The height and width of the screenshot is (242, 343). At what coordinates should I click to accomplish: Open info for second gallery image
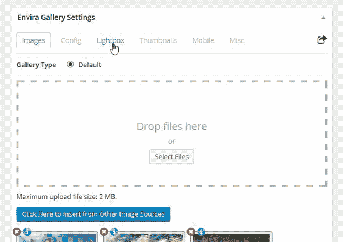point(114,232)
